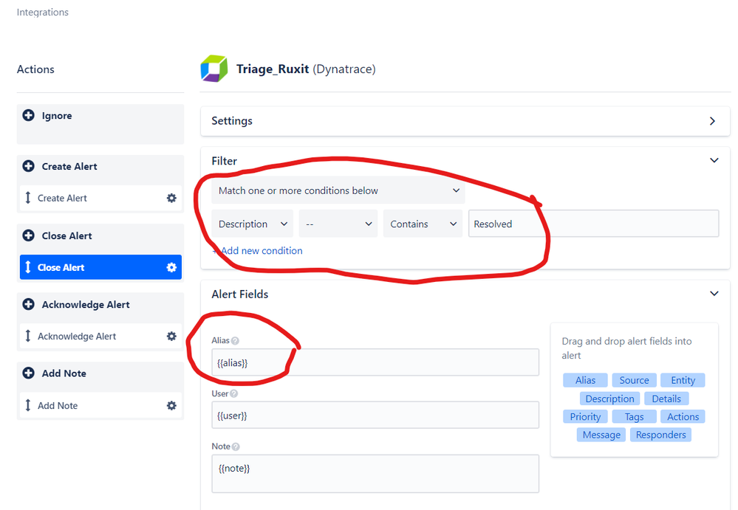Open the Contains operator dropdown

point(423,224)
